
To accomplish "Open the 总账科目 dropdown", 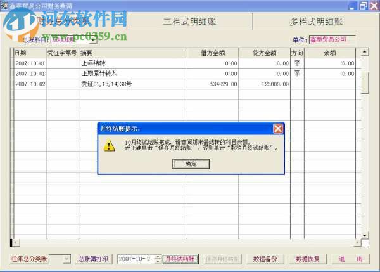I will click(x=93, y=39).
